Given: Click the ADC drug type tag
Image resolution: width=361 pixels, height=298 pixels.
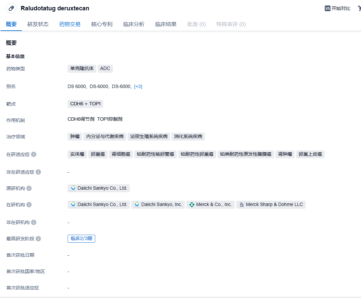Looking at the screenshot, I should (105, 69).
